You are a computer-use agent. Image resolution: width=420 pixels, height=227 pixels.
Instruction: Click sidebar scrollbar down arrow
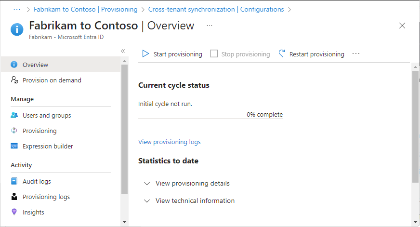pos(124,222)
